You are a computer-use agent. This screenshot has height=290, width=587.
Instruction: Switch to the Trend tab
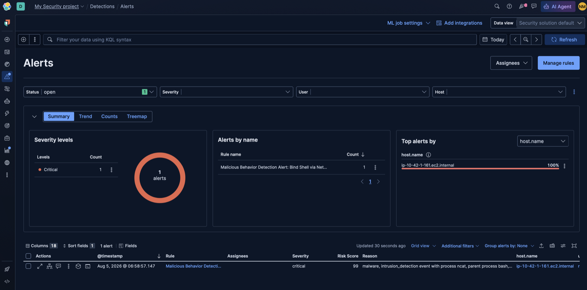(x=85, y=116)
